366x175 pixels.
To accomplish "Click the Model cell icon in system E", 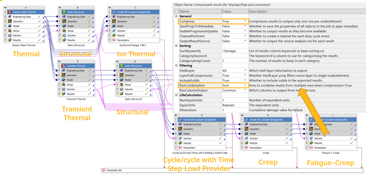I will coord(121,80).
